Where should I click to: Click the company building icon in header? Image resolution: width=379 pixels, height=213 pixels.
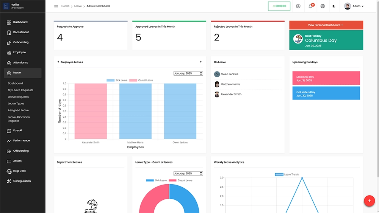334,6
